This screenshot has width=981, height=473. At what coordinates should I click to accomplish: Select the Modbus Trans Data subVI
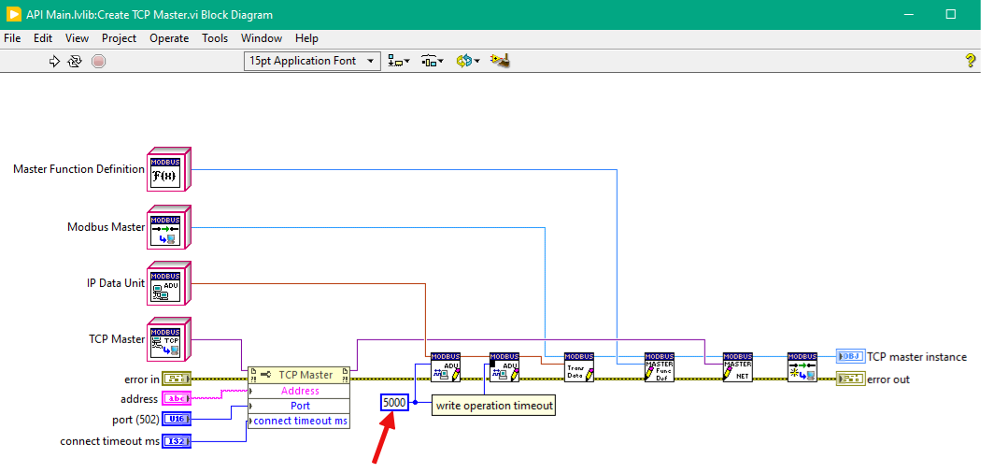click(578, 368)
